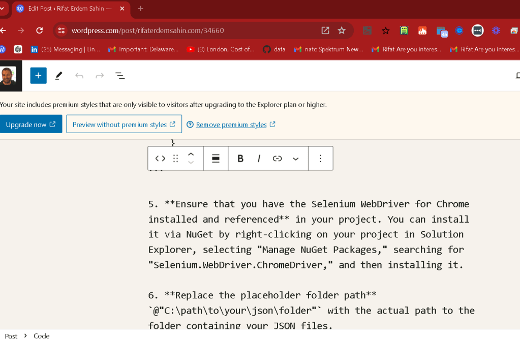Click the help question mark icon
Screen dimensions: 520x340
[190, 125]
